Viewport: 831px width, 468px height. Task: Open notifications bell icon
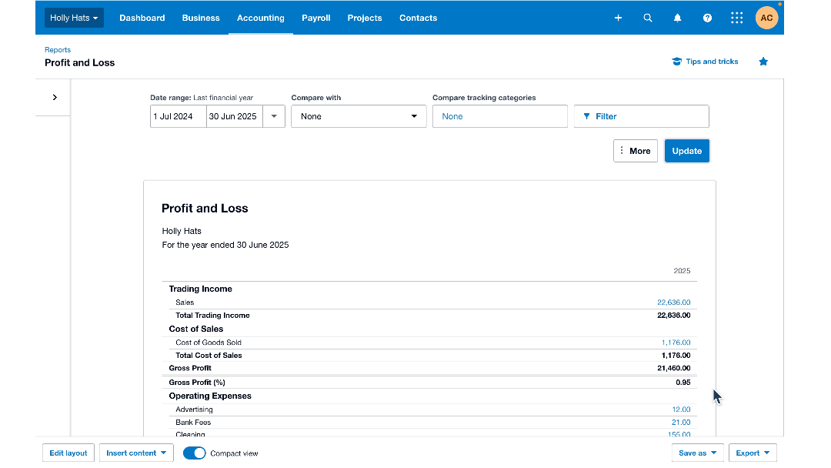677,18
